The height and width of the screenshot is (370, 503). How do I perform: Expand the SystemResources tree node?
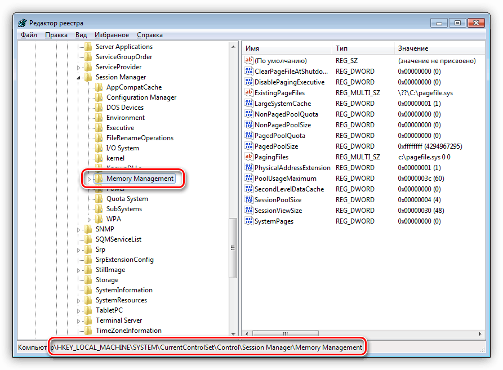(x=79, y=301)
